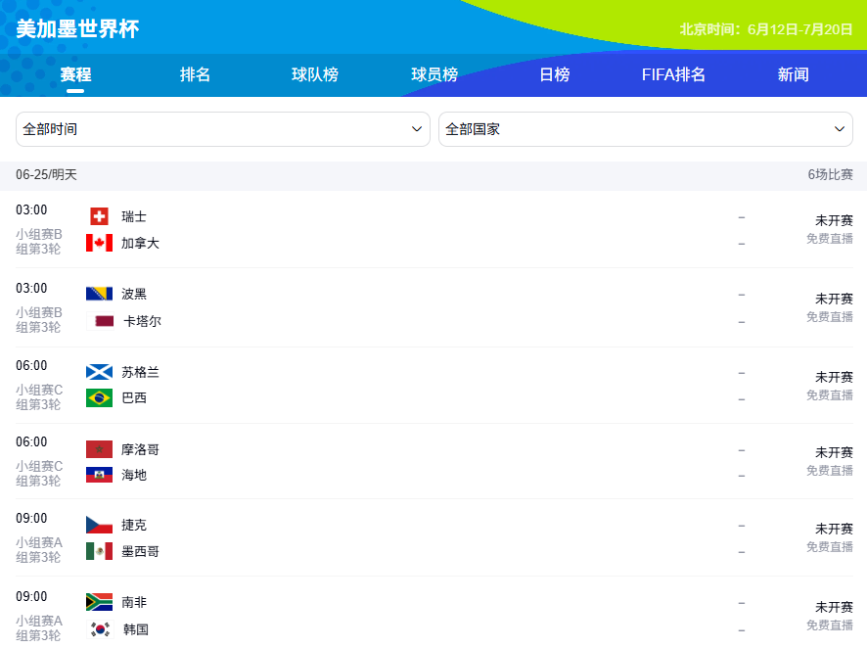Image resolution: width=867 pixels, height=648 pixels.
Task: Click the 南非 team name
Action: coord(134,602)
